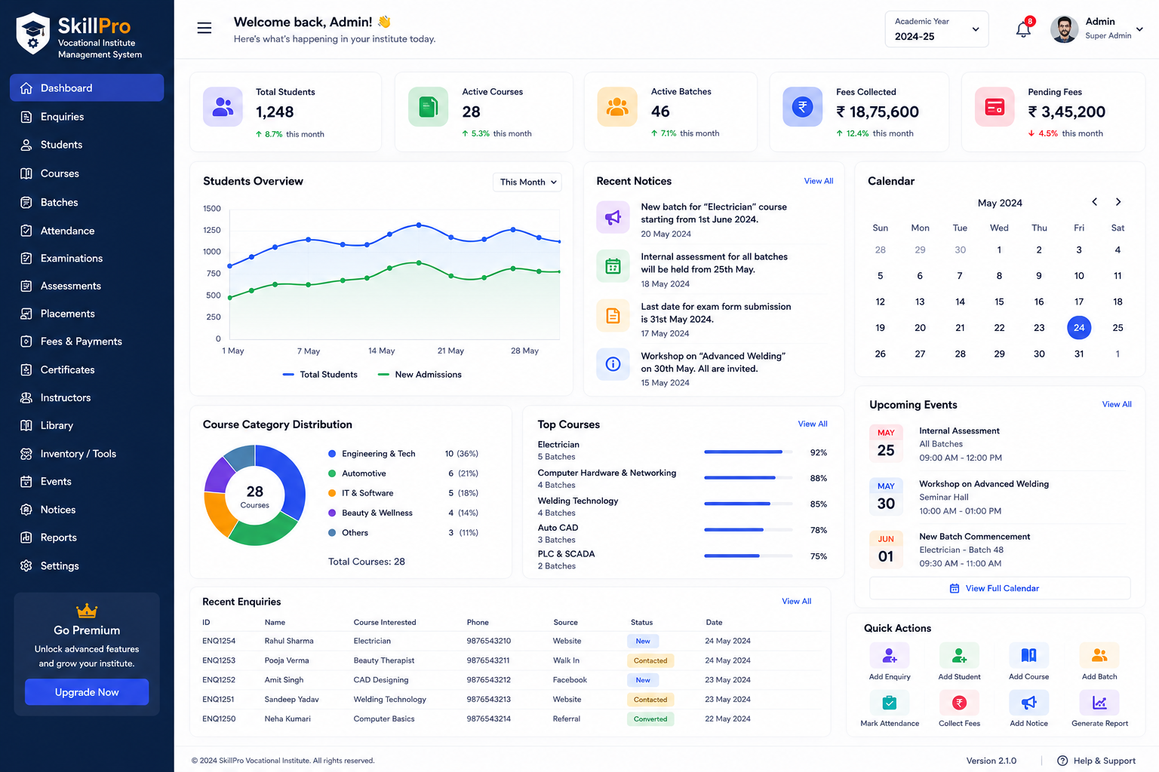Toggle the hamburger sidebar menu
The height and width of the screenshot is (772, 1159).
click(x=204, y=29)
